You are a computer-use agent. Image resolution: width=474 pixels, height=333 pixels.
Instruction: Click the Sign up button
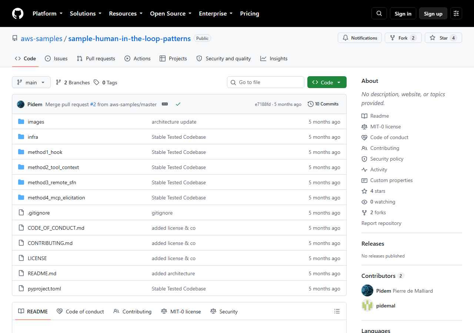click(433, 14)
